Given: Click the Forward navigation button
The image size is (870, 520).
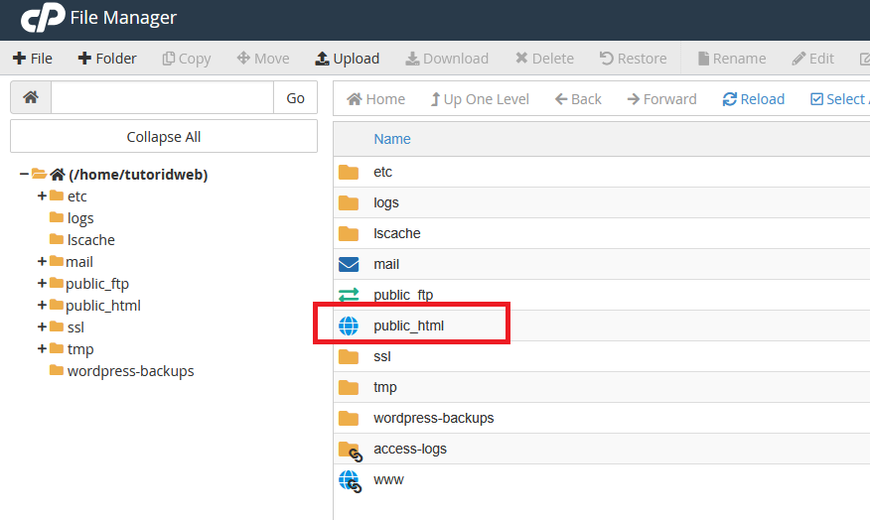Looking at the screenshot, I should click(661, 99).
